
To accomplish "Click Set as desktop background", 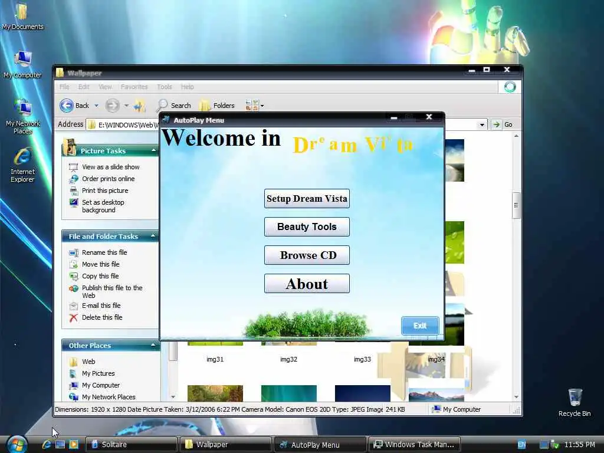I will (x=103, y=206).
